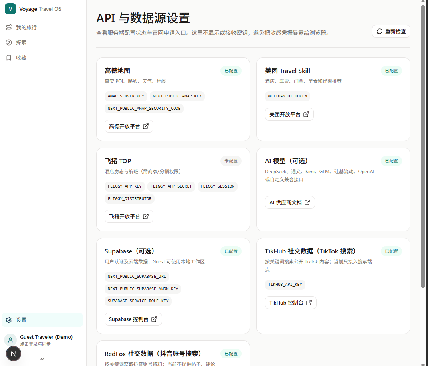Click the AMAP_SERVER_KEY tag
The width and height of the screenshot is (428, 366).
point(126,96)
